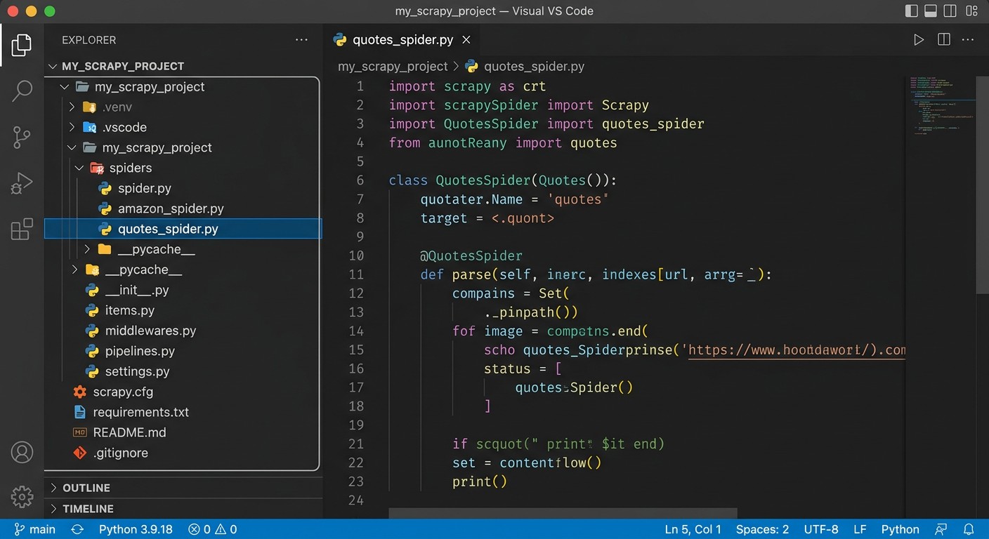
Task: Open the Extensions view
Action: pyautogui.click(x=22, y=229)
